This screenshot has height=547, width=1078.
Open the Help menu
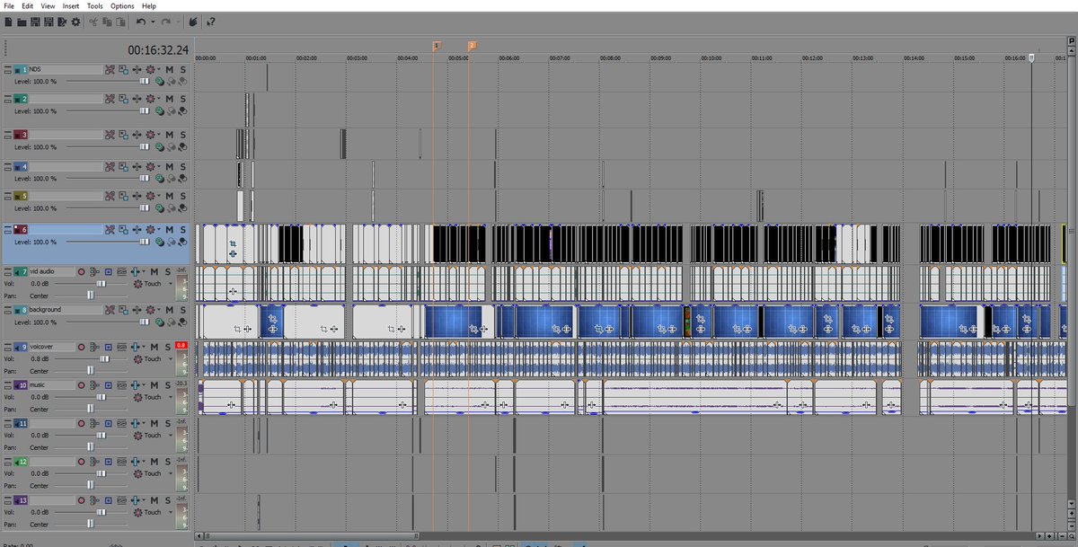149,6
